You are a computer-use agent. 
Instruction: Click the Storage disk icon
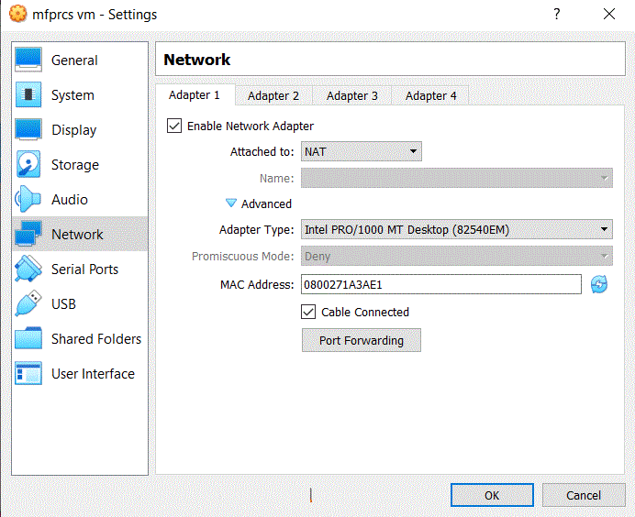[x=28, y=164]
